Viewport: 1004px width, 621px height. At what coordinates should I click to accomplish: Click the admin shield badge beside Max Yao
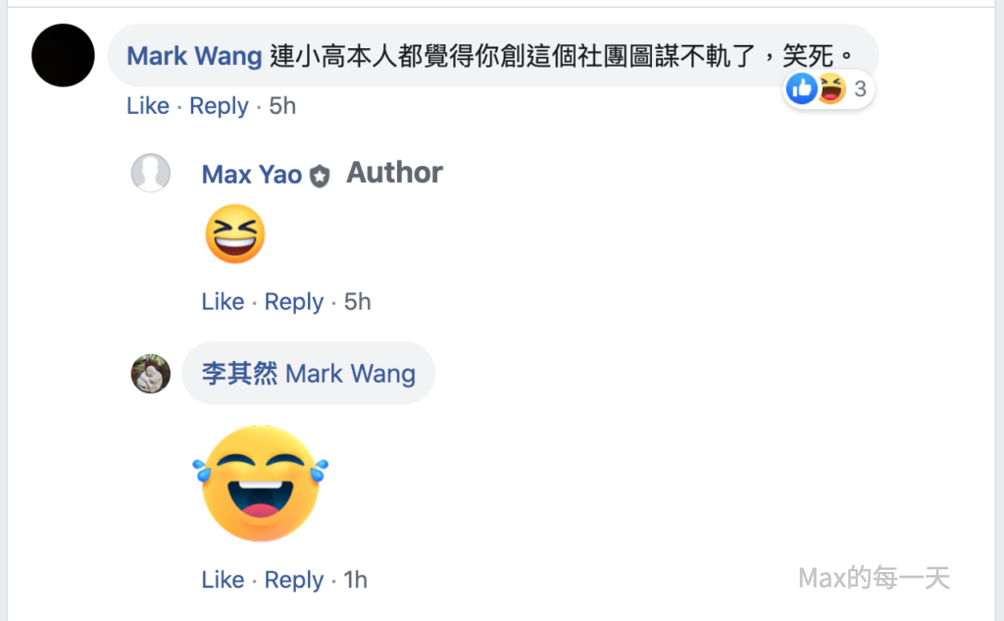pos(320,176)
